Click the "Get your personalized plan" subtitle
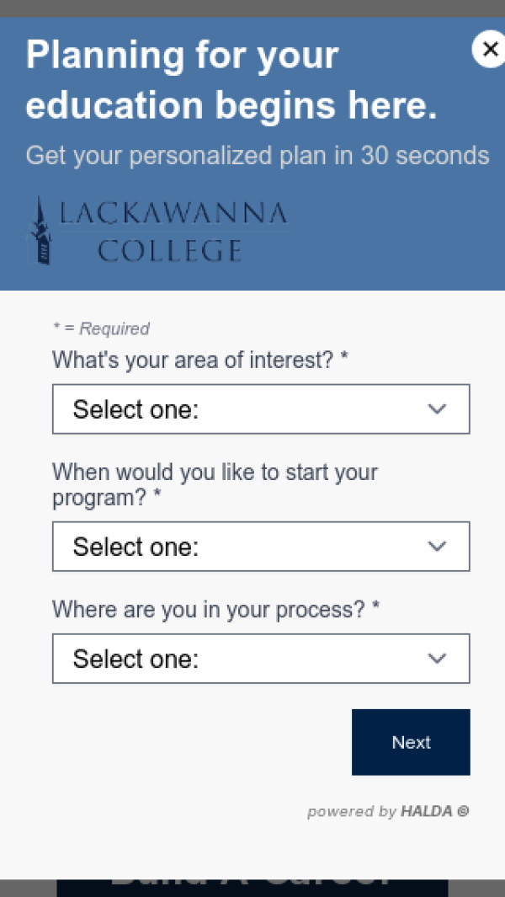This screenshot has height=897, width=505. [257, 156]
